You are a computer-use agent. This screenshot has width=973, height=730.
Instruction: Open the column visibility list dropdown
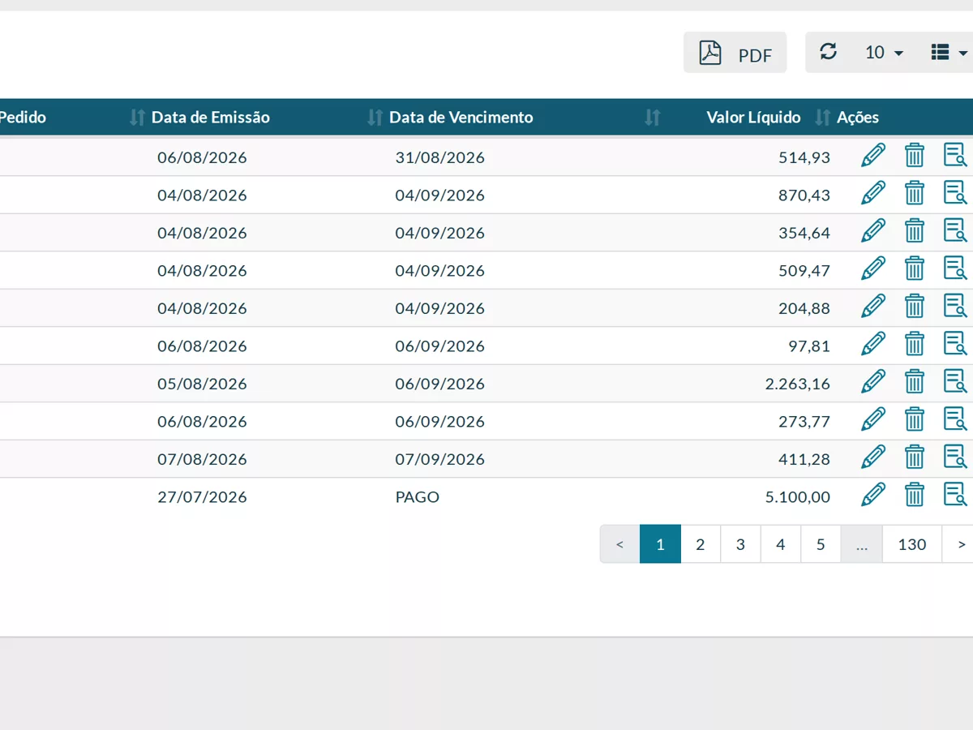[949, 53]
